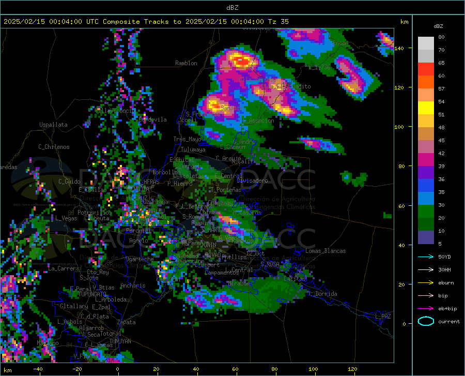Click the magenta eb+bip arrow icon
Image resolution: width=465 pixels, height=376 pixels.
click(426, 309)
